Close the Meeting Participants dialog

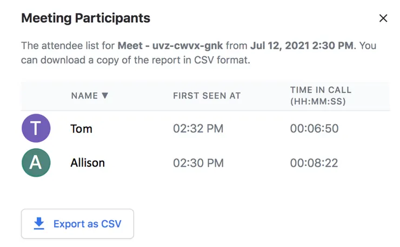(x=383, y=18)
